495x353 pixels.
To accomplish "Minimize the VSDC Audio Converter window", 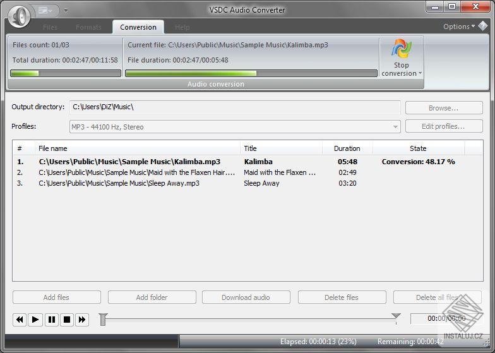I will tap(434, 6).
